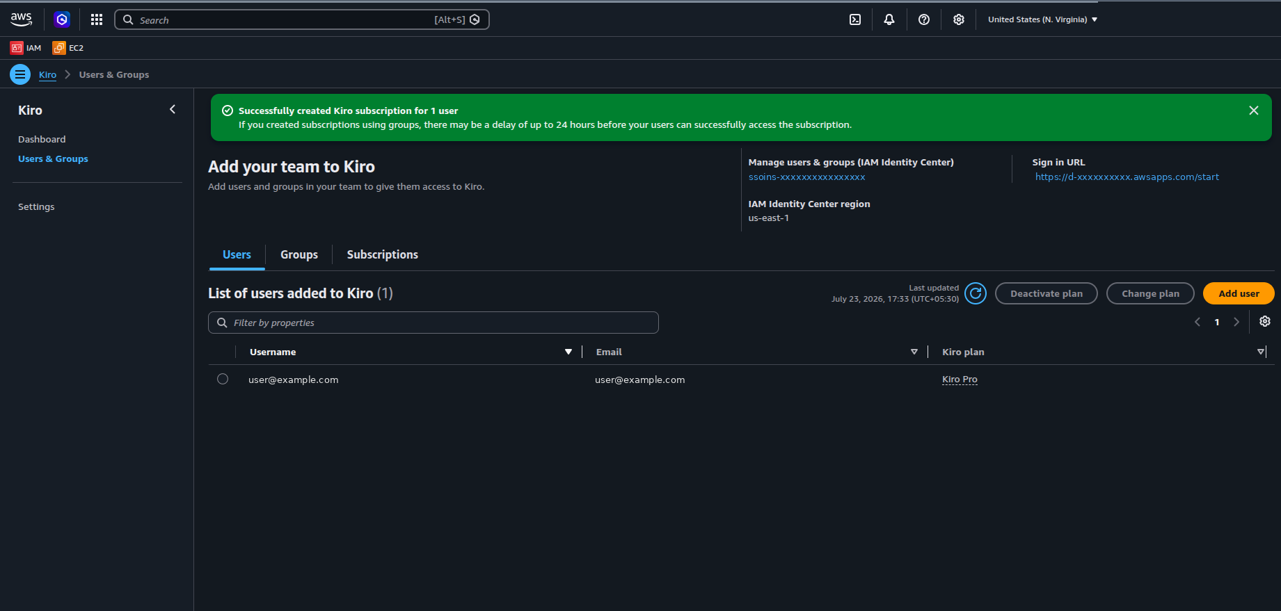Open Users & Groups in side navigation
The height and width of the screenshot is (611, 1281).
(x=53, y=158)
